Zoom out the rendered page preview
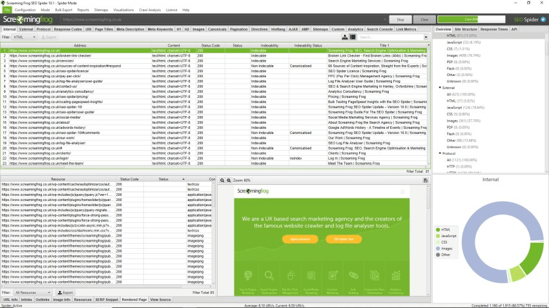This screenshot has width=549, height=308. (x=222, y=180)
